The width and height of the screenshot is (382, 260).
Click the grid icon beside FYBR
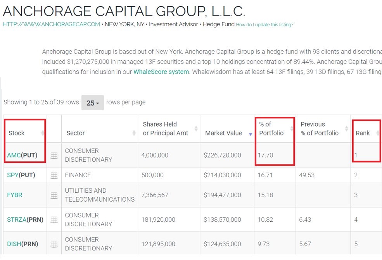(54, 195)
